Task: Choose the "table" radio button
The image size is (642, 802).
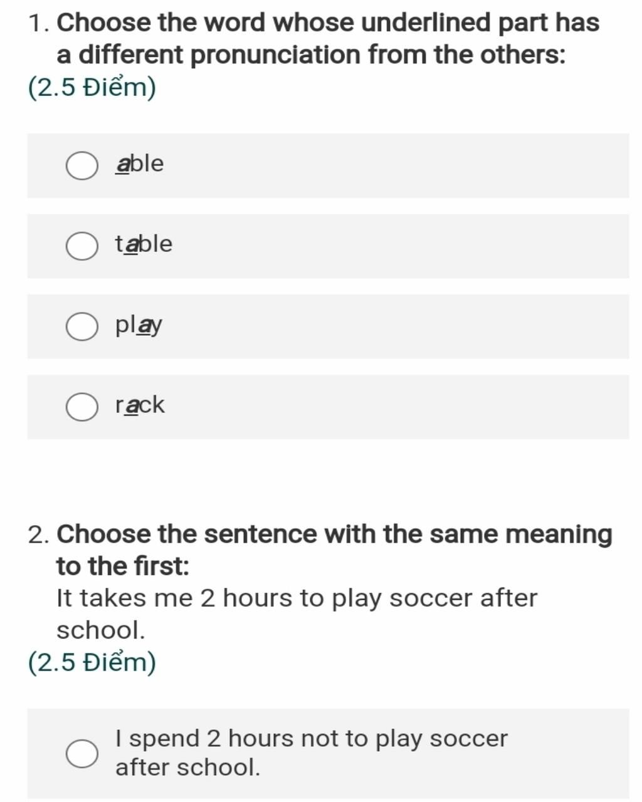Action: click(82, 246)
